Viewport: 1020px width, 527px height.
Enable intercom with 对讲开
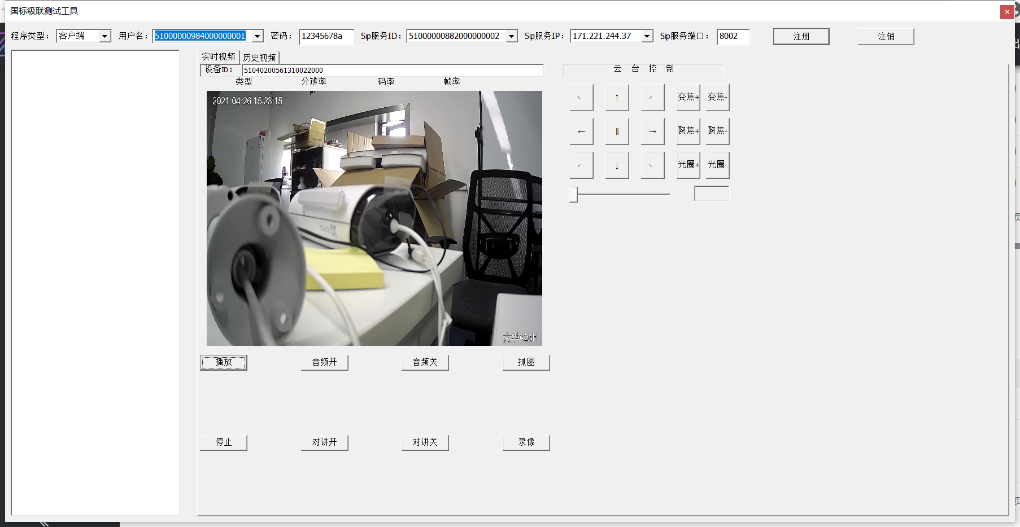point(325,442)
